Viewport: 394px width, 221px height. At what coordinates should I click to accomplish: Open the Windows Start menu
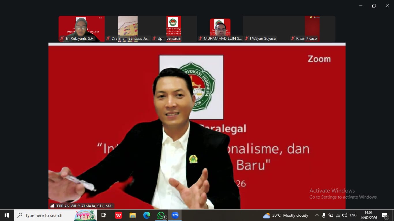pyautogui.click(x=7, y=215)
